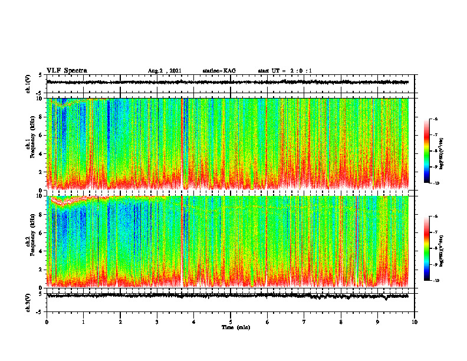Click time-axis tick label "1"
This screenshot has height=361, width=467.
tap(83, 322)
